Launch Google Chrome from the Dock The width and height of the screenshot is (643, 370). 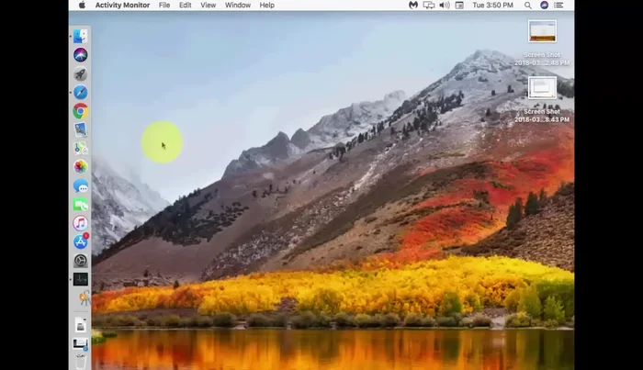81,111
